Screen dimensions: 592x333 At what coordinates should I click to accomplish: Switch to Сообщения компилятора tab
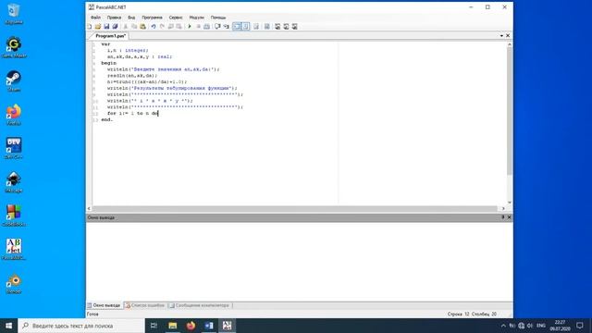point(200,305)
